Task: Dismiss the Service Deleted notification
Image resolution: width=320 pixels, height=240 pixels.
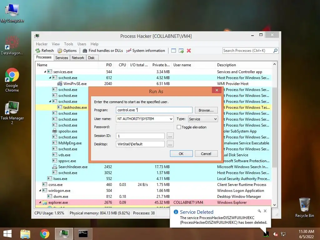Action: (x=265, y=211)
